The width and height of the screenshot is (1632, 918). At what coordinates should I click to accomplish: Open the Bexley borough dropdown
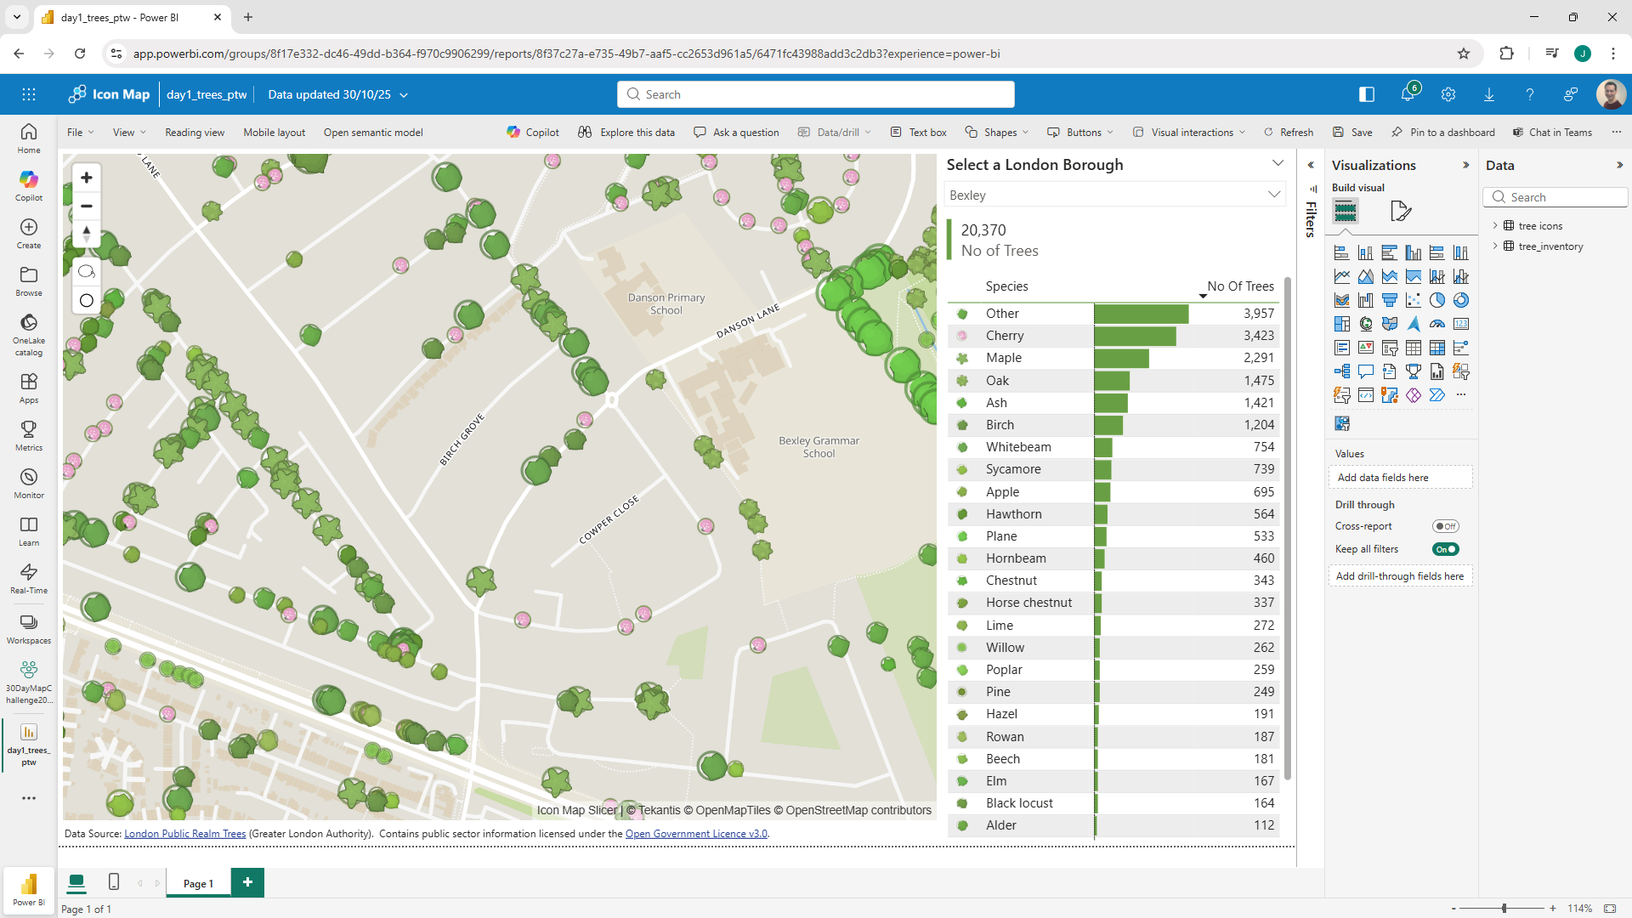click(1113, 195)
